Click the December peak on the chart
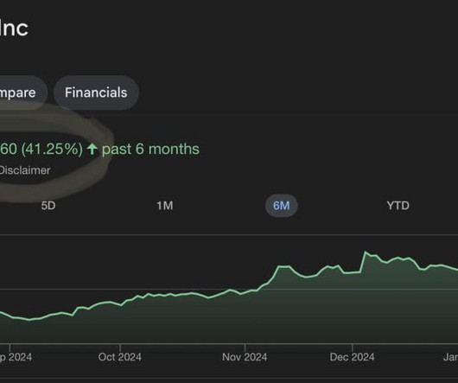This screenshot has height=383, width=458. [366, 252]
